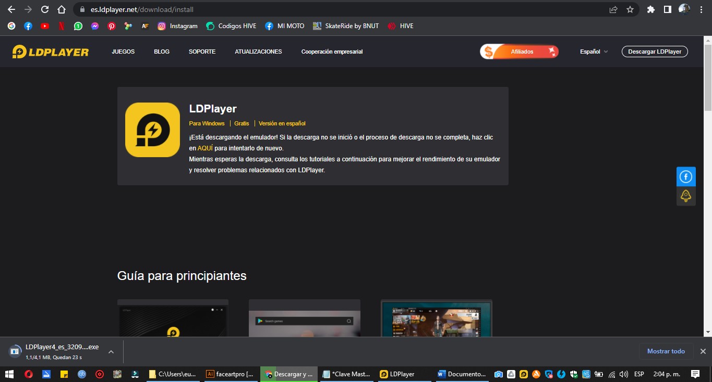Open the BLOG menu item
Screen dimensions: 712x382
pos(162,52)
